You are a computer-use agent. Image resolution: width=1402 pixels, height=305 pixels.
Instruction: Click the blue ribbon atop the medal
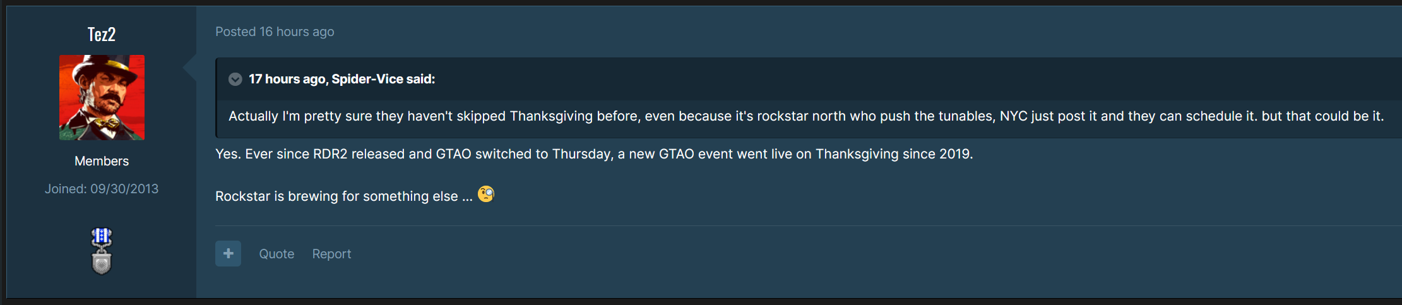[x=102, y=237]
